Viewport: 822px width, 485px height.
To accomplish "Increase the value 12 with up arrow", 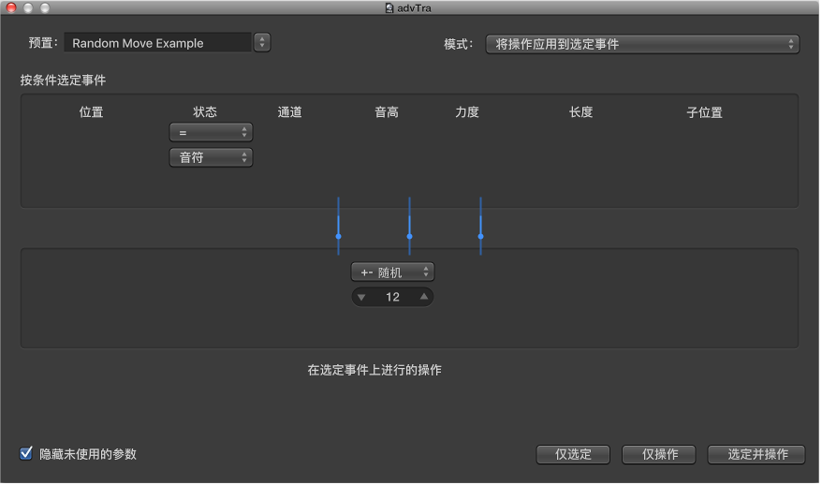I will pos(423,297).
